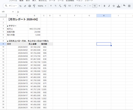
Task: Apply percent format icon
Action: pos(56,6)
